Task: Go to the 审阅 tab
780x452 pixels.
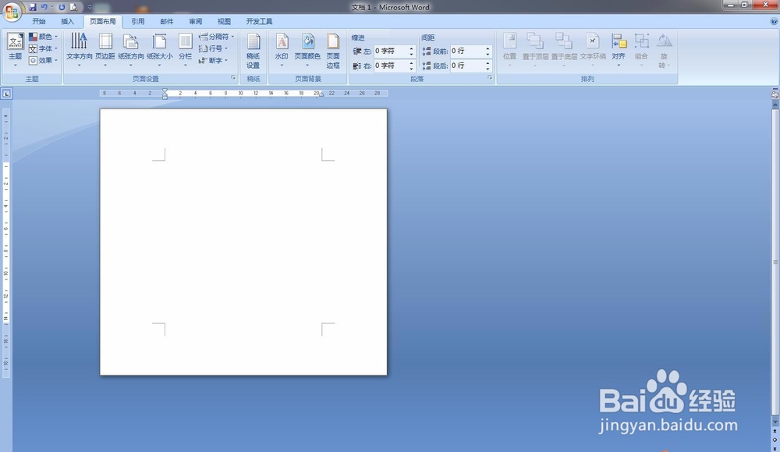Action: [196, 21]
